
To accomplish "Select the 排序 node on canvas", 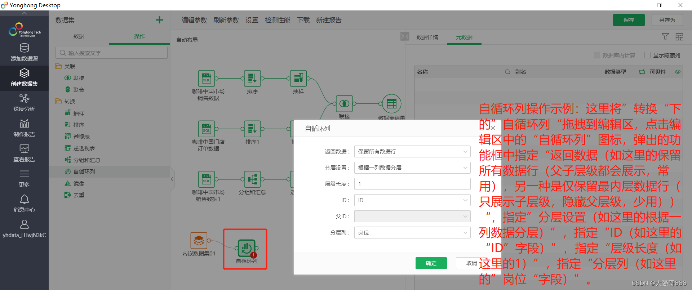I will pyautogui.click(x=252, y=78).
